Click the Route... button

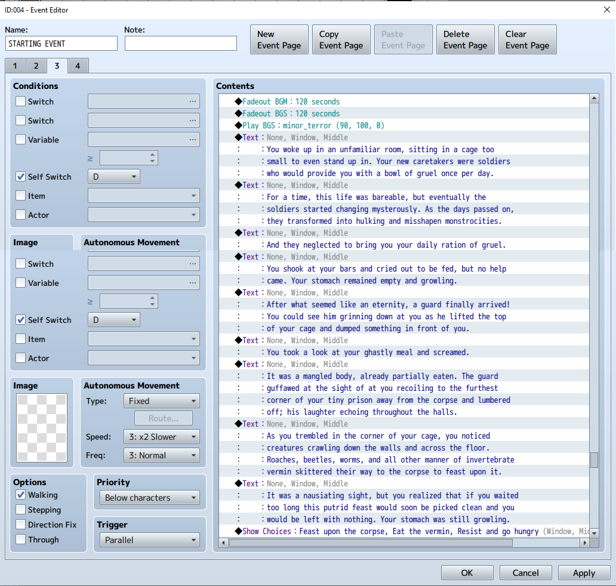pyautogui.click(x=164, y=418)
